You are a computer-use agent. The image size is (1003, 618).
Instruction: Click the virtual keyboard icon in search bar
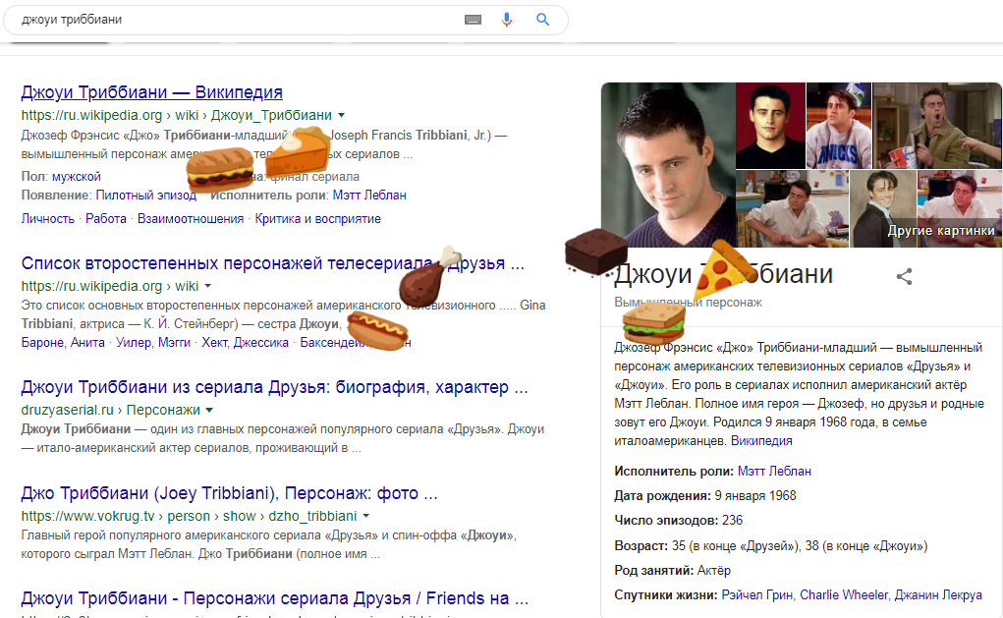click(473, 20)
